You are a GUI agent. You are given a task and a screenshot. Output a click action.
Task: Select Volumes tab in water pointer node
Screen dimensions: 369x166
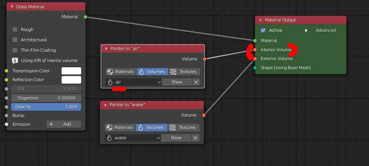click(x=152, y=127)
